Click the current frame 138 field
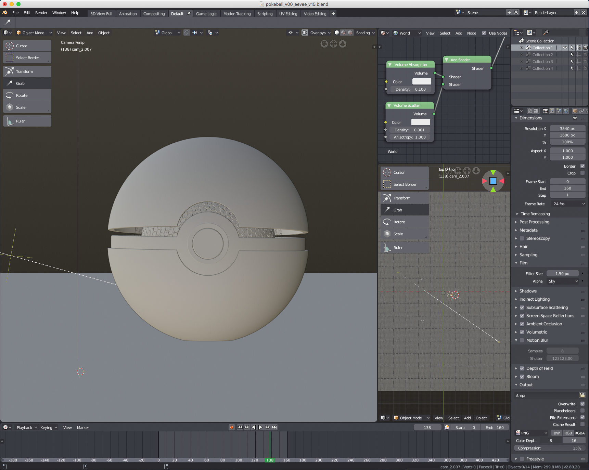 [427, 428]
